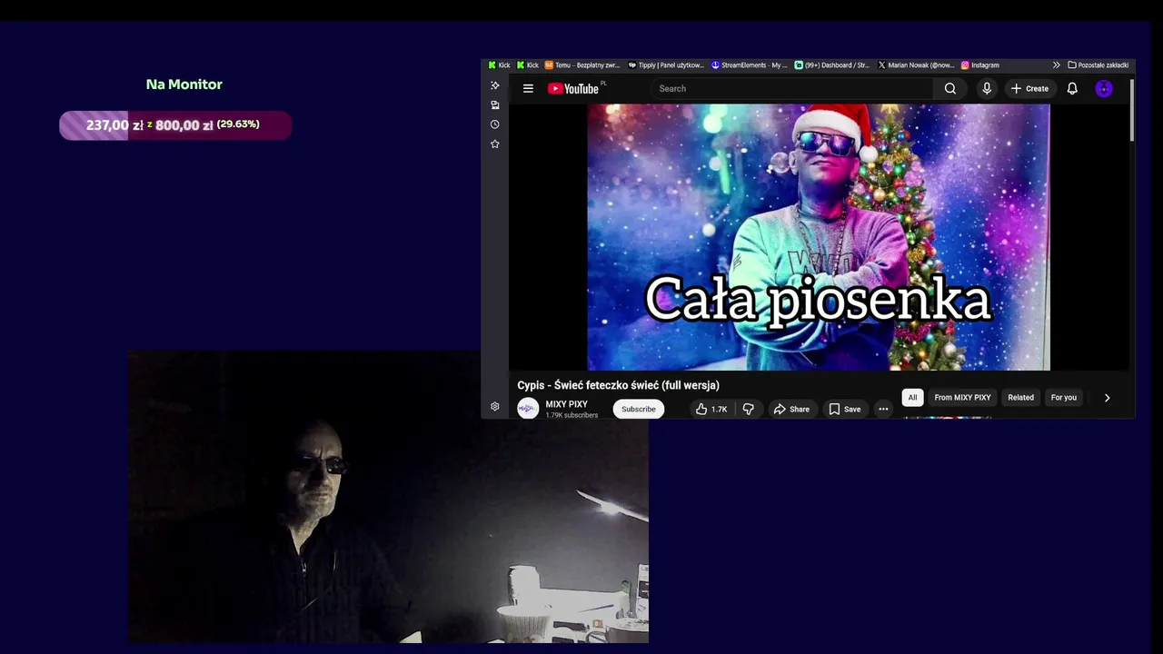1163x654 pixels.
Task: Open Temu bookmark
Action: [582, 65]
